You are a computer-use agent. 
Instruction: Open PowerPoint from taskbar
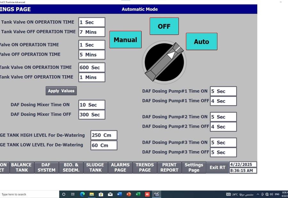(129, 194)
